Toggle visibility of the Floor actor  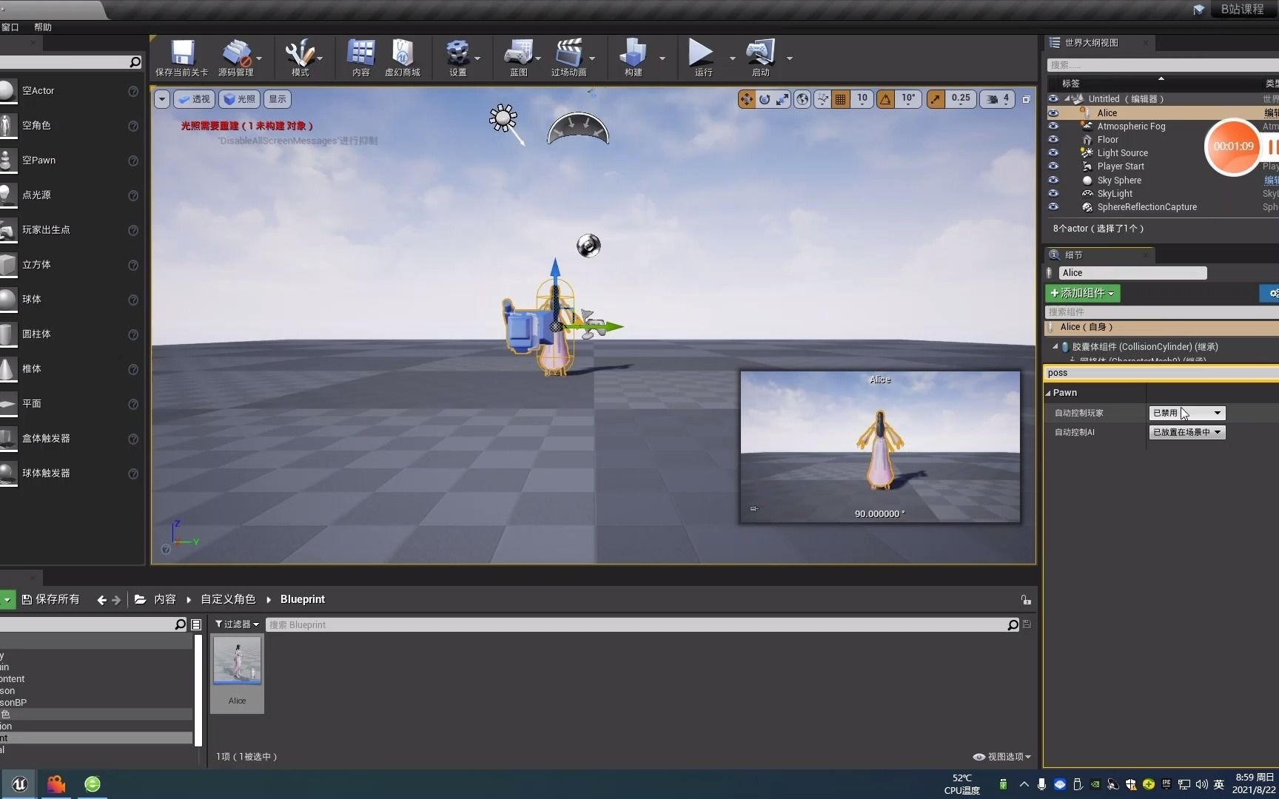point(1053,139)
